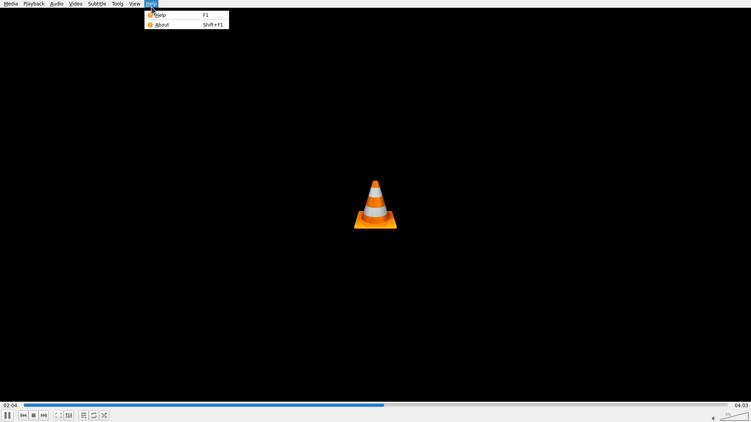Open the Subtitle menu

pos(97,4)
